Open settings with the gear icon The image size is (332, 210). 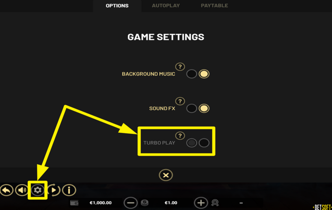38,190
